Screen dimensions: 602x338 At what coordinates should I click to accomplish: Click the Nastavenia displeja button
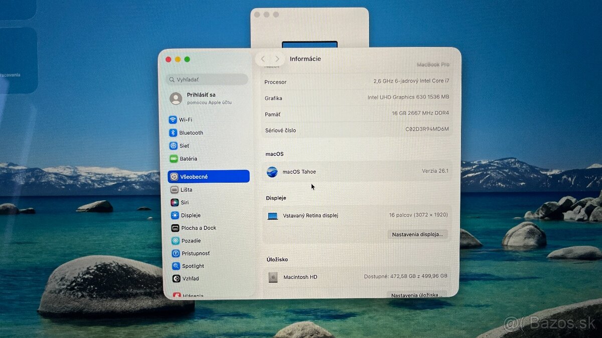(417, 234)
